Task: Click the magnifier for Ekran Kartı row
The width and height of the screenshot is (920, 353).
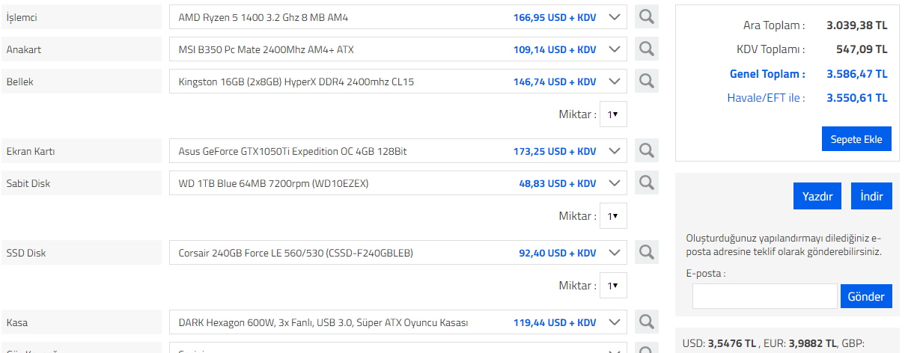Action: (x=646, y=151)
